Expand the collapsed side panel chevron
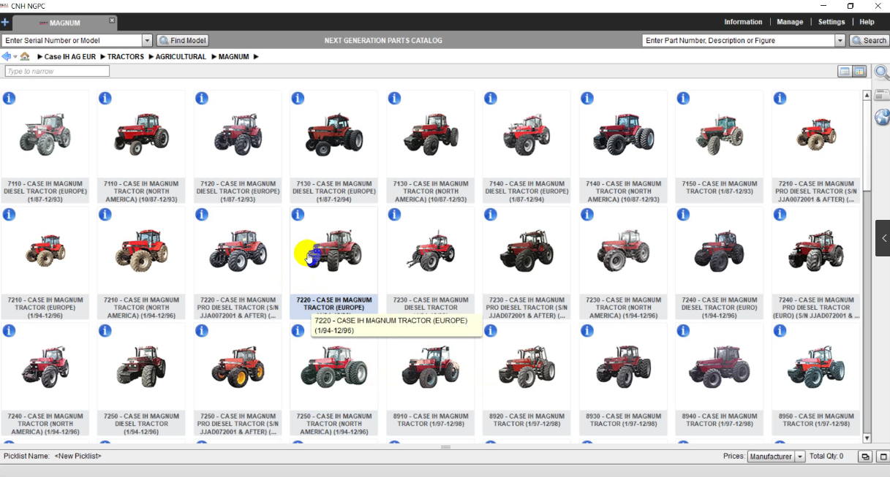The height and width of the screenshot is (477, 890). 883,238
